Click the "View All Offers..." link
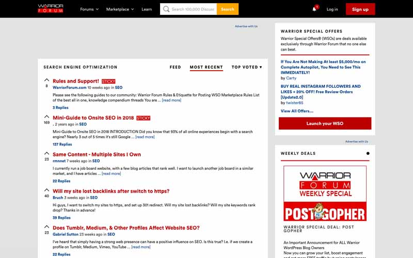 297,111
